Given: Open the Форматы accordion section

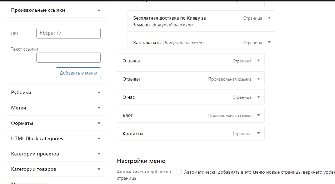Looking at the screenshot, I should click(x=99, y=123).
